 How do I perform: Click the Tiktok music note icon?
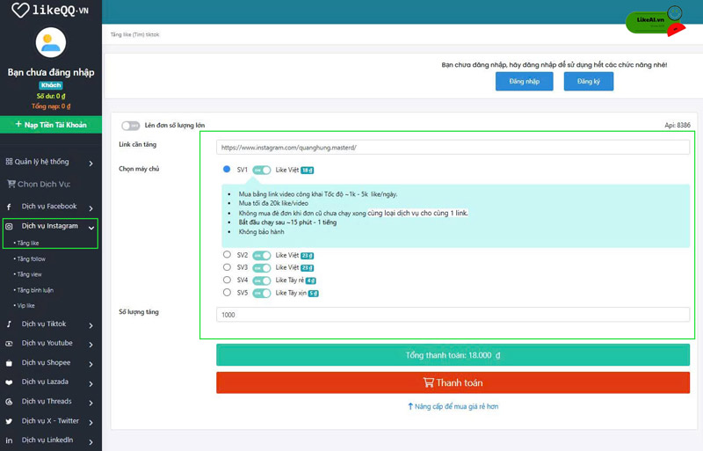point(9,324)
